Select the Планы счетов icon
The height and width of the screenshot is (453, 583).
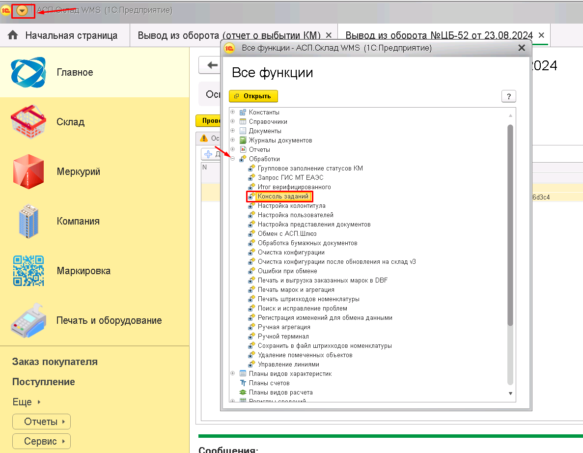(x=243, y=383)
